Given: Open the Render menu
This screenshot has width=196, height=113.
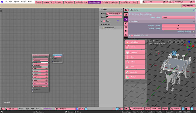Looking at the screenshot, I should 16,2.
